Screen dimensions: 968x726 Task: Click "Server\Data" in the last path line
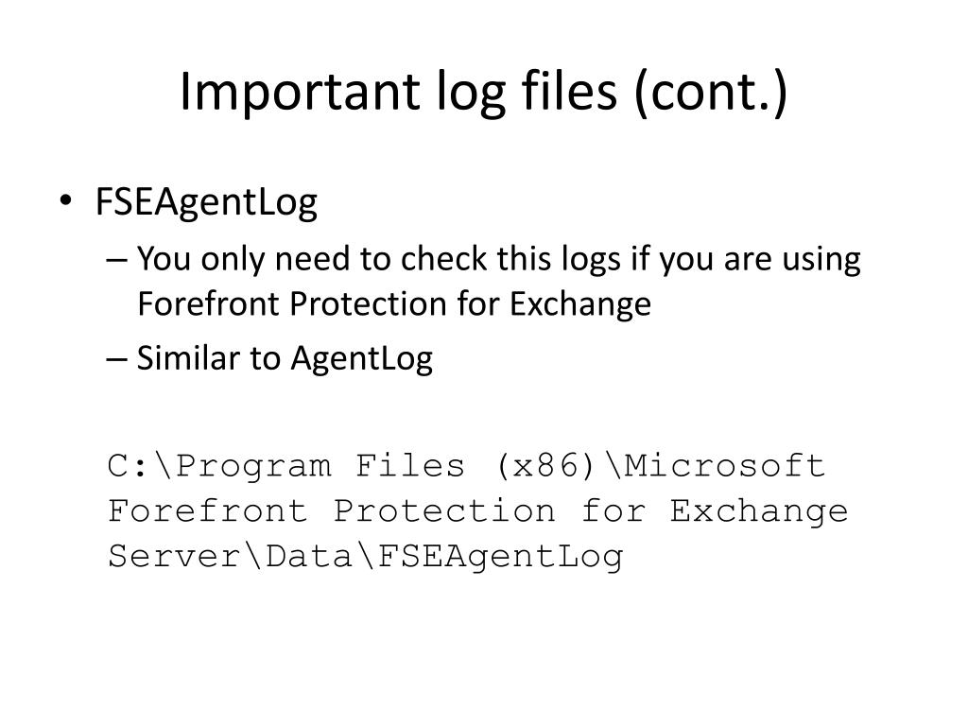pos(230,556)
